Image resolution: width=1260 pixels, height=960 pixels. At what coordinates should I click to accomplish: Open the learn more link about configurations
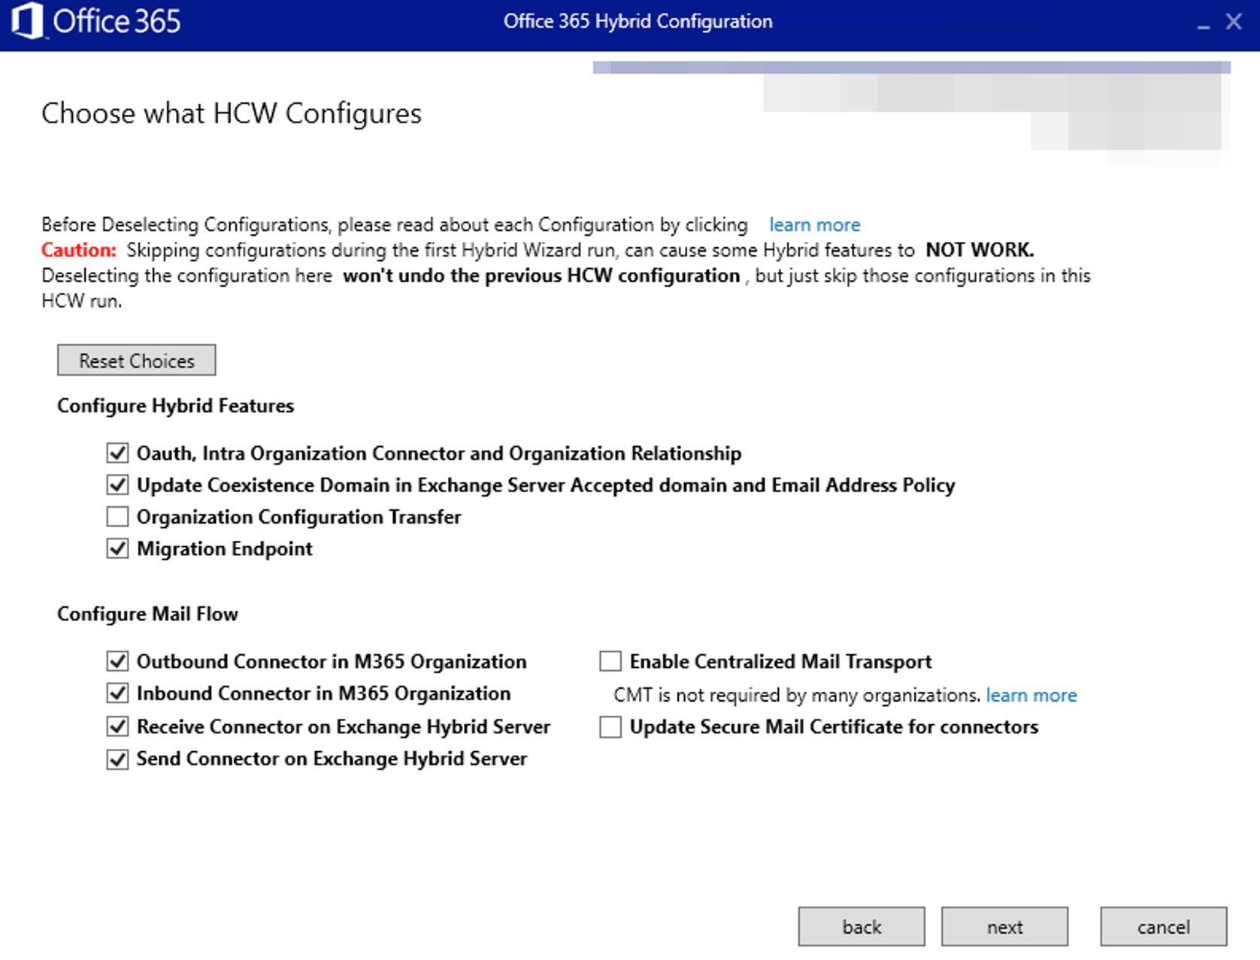pos(814,225)
